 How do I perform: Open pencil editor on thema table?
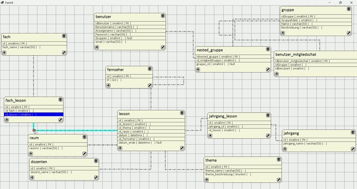coord(278,178)
